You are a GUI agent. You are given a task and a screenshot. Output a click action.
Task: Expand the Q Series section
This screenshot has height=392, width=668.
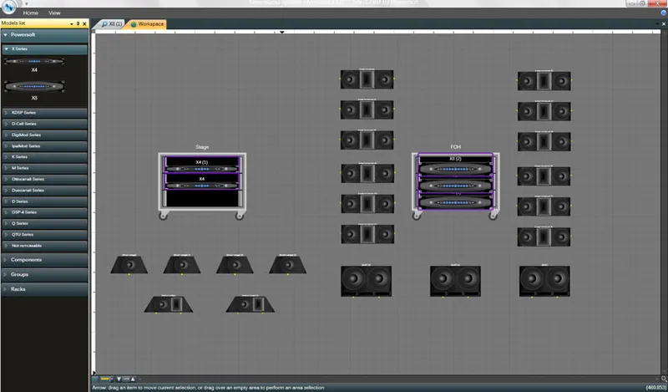[x=44, y=223]
